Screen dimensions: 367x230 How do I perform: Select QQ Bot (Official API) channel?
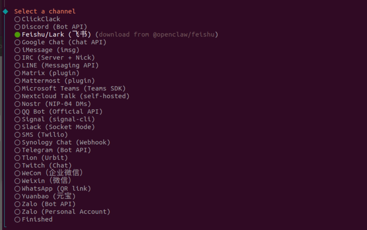point(58,112)
